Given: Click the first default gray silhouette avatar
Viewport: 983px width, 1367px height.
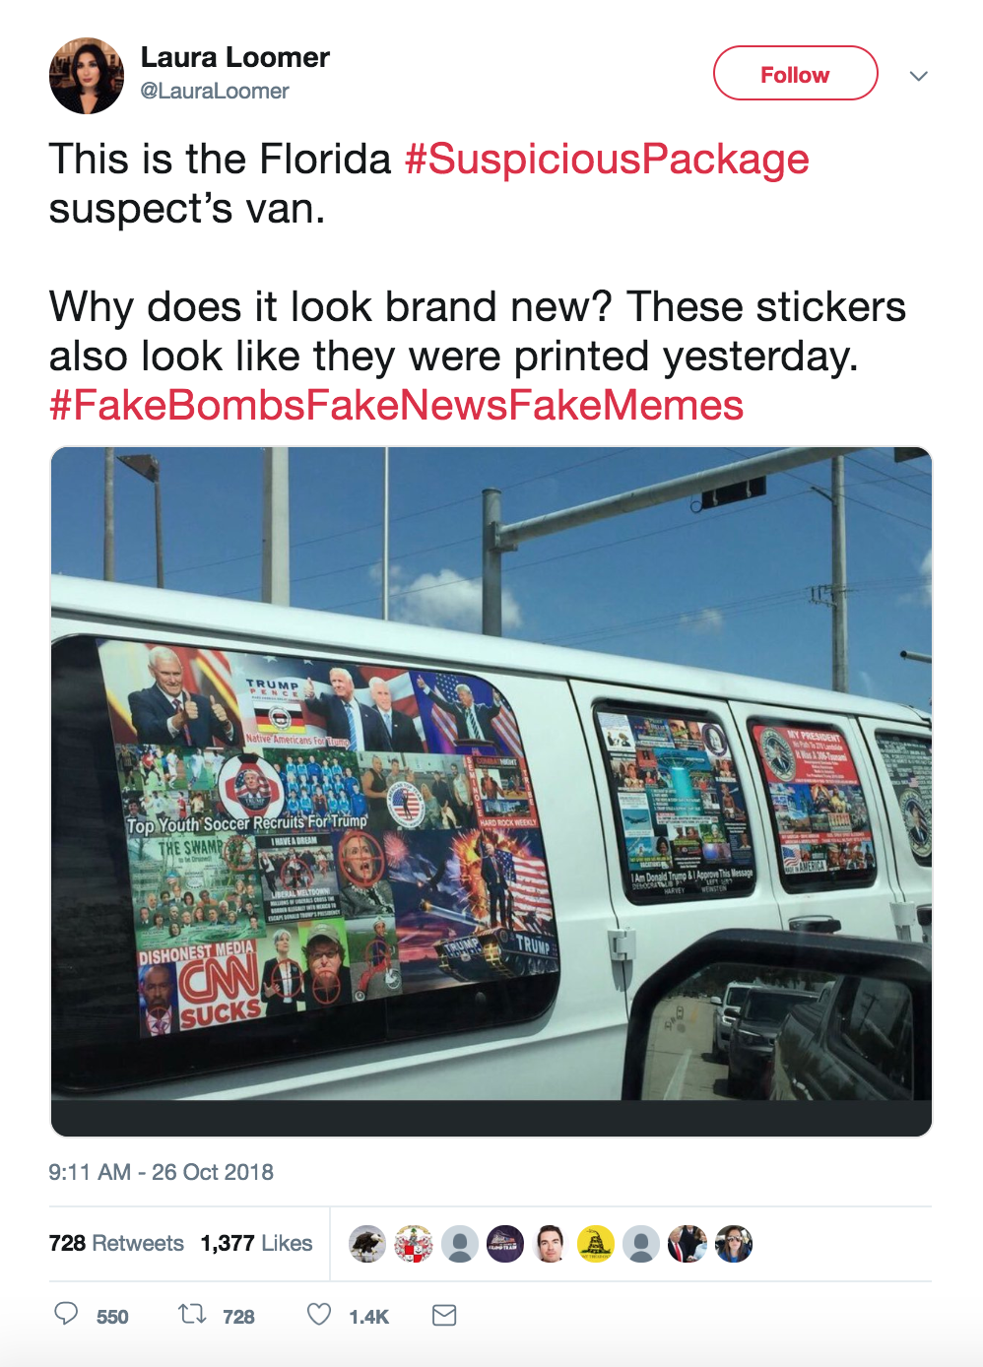Looking at the screenshot, I should pos(459,1244).
